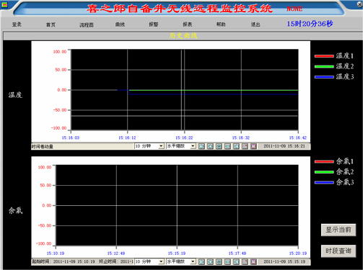Viewport: 363px width, 270px height.
Task: Click the purple pause icon in the 余氯 toolbar
Action: click(x=253, y=262)
